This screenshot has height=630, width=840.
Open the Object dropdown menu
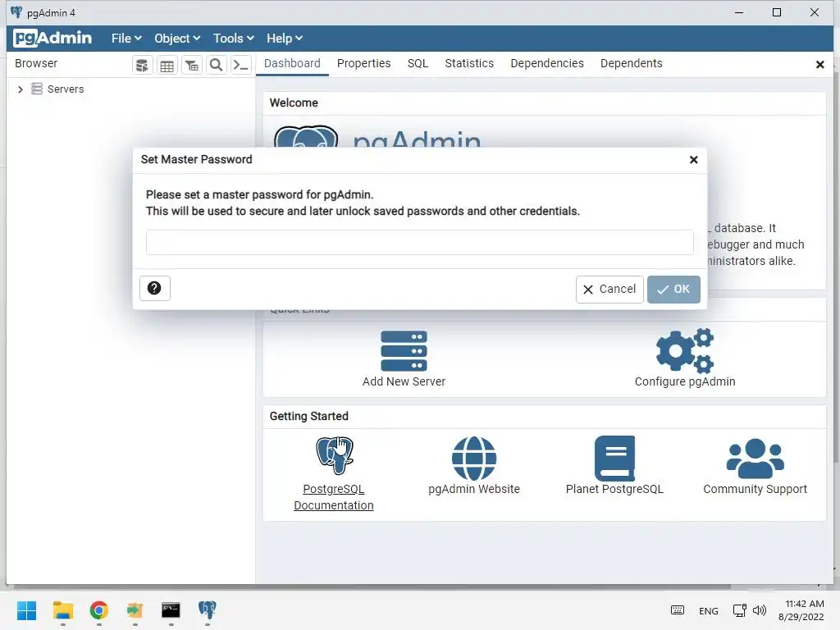click(x=177, y=39)
